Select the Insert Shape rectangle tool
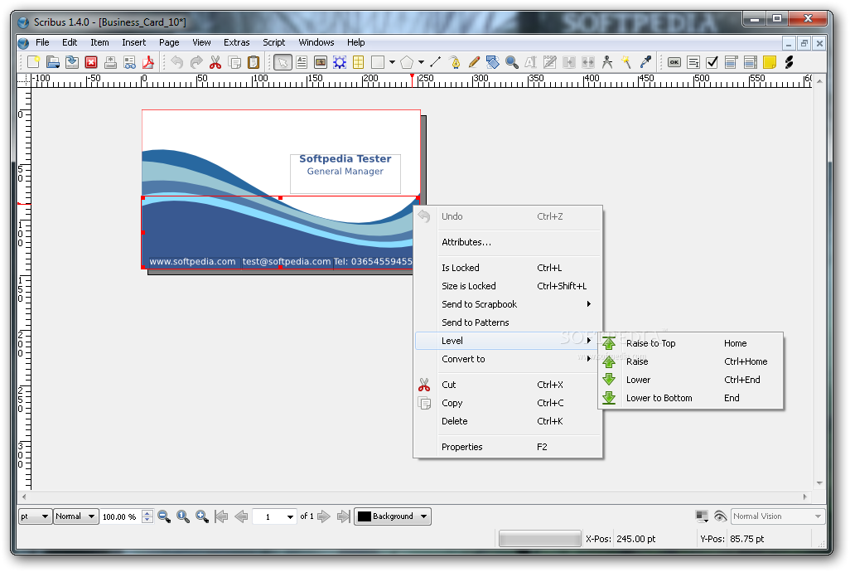The width and height of the screenshot is (850, 572). [x=377, y=62]
